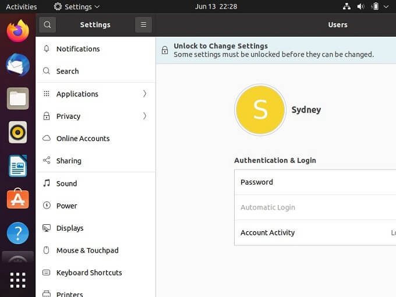The height and width of the screenshot is (297, 396).
Task: Click the Help question mark dock icon
Action: (17, 233)
